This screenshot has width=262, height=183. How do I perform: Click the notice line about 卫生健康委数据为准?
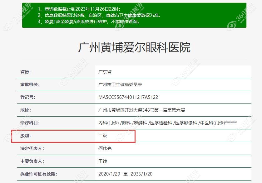tap(99, 15)
